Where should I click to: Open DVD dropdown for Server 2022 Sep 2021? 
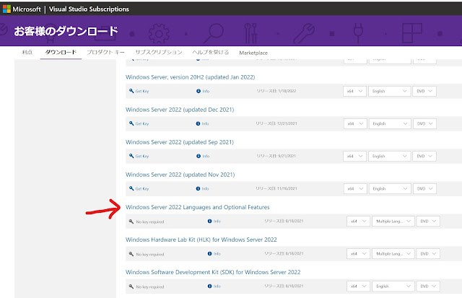(424, 156)
